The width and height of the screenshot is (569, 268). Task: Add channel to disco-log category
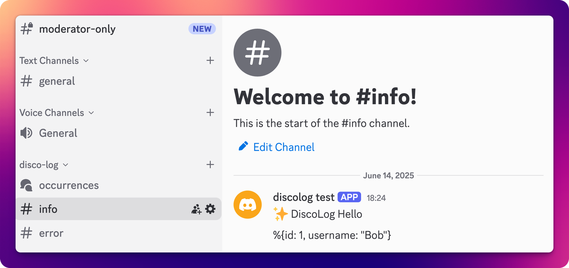click(x=210, y=165)
